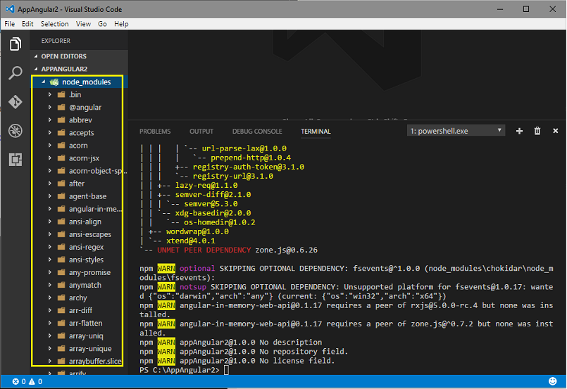The width and height of the screenshot is (567, 389).
Task: Open the Selection menu
Action: tap(55, 24)
